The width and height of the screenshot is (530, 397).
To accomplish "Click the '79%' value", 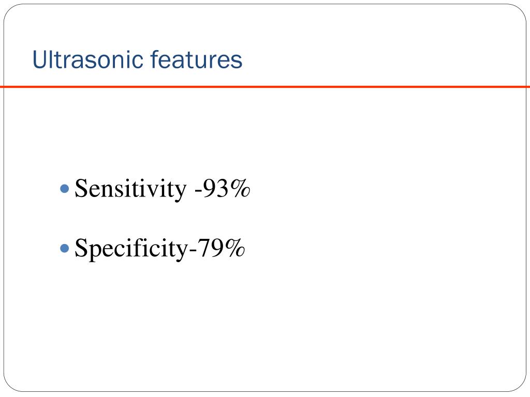I will (x=221, y=248).
